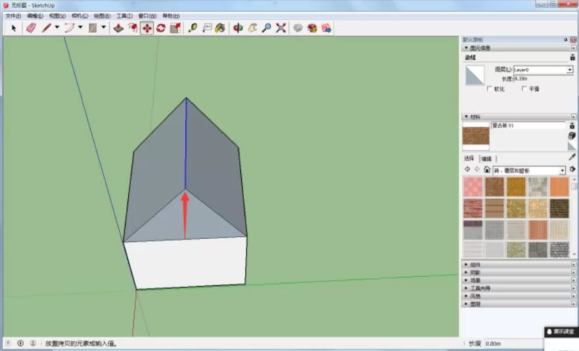Enable the 平滑 (smooth) checkbox
This screenshot has width=579, height=351.
[x=524, y=89]
